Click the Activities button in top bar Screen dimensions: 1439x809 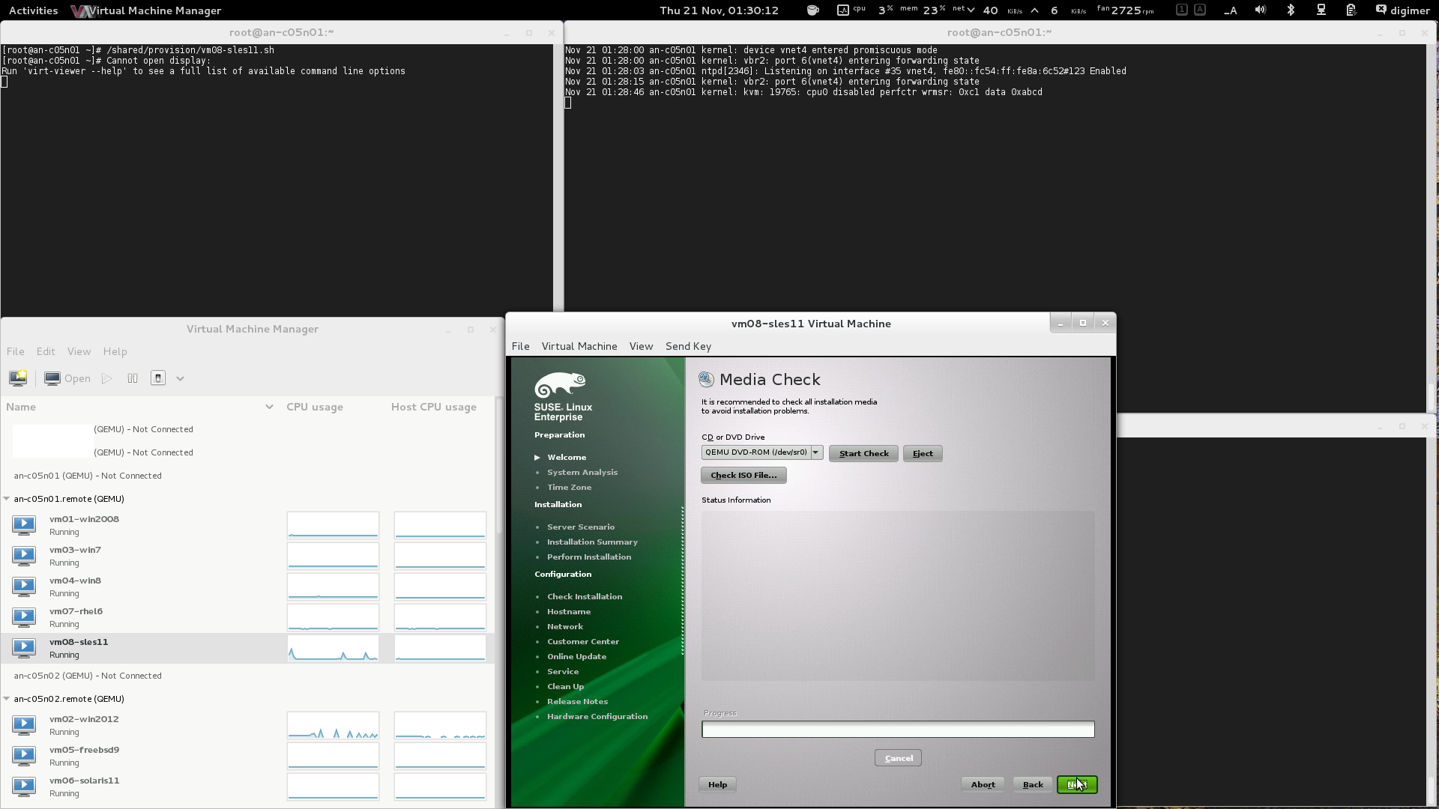[x=33, y=10]
